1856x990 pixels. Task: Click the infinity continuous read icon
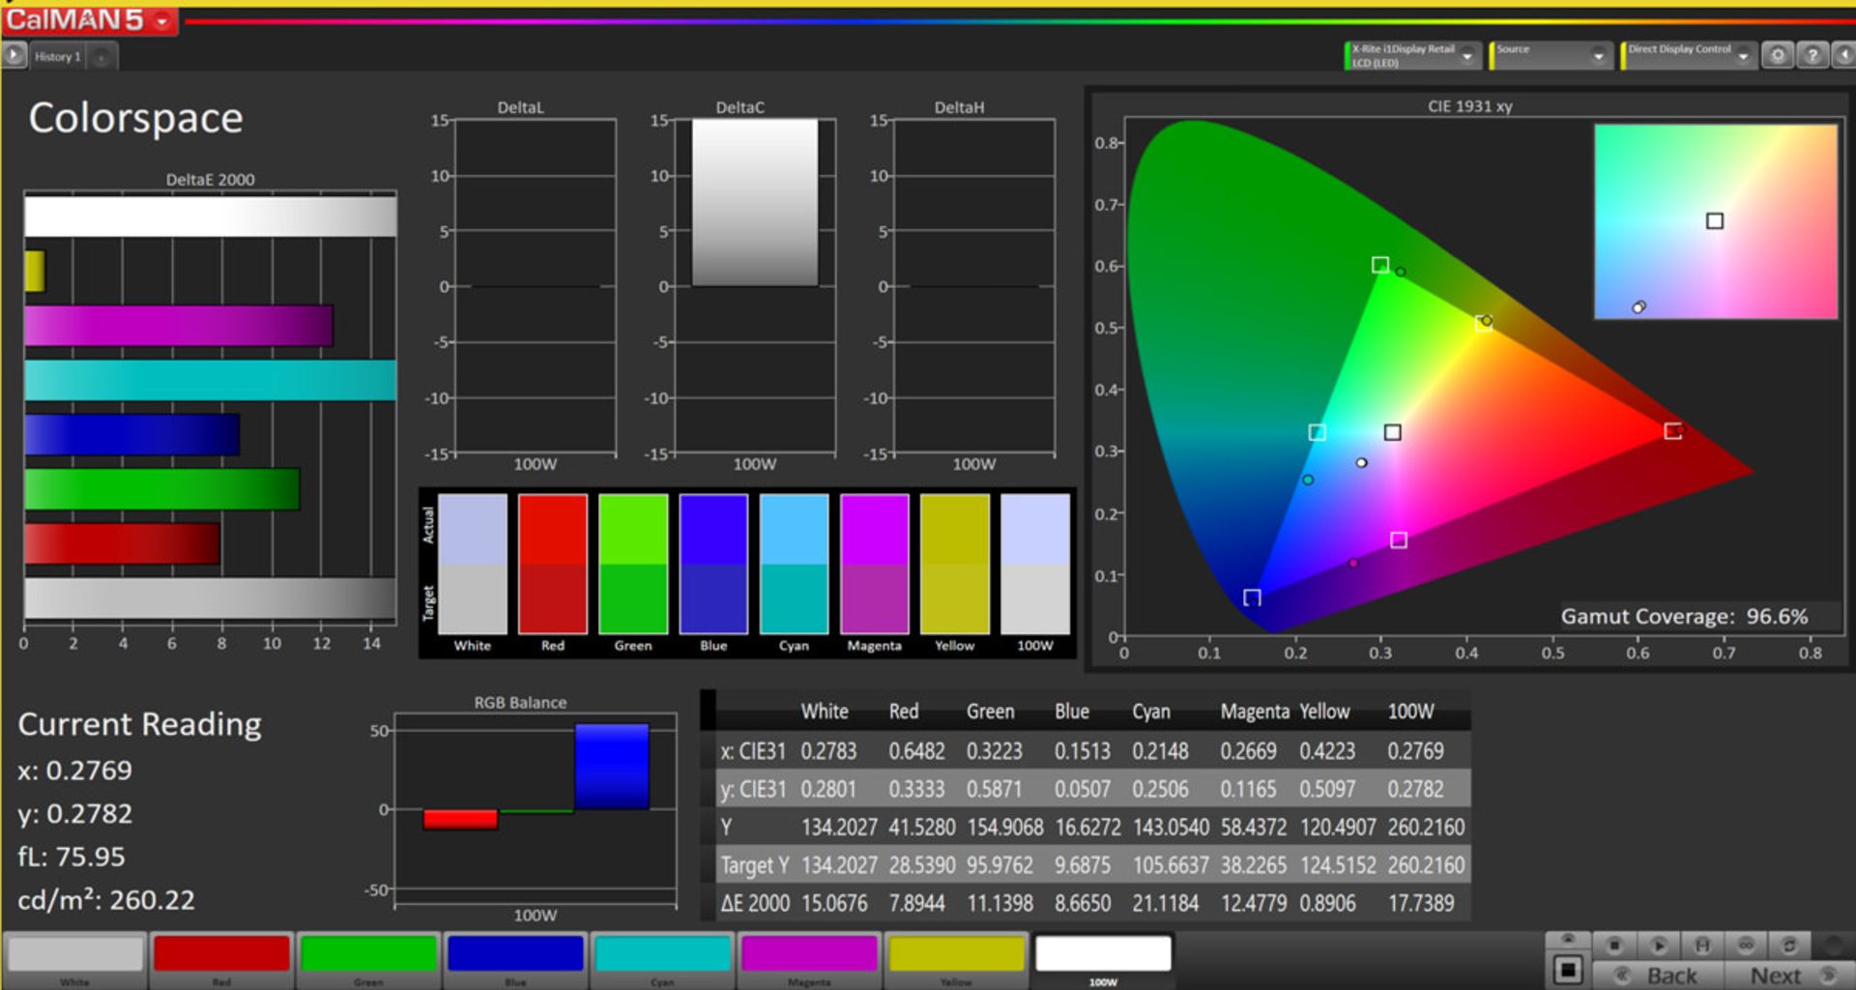pos(1746,945)
